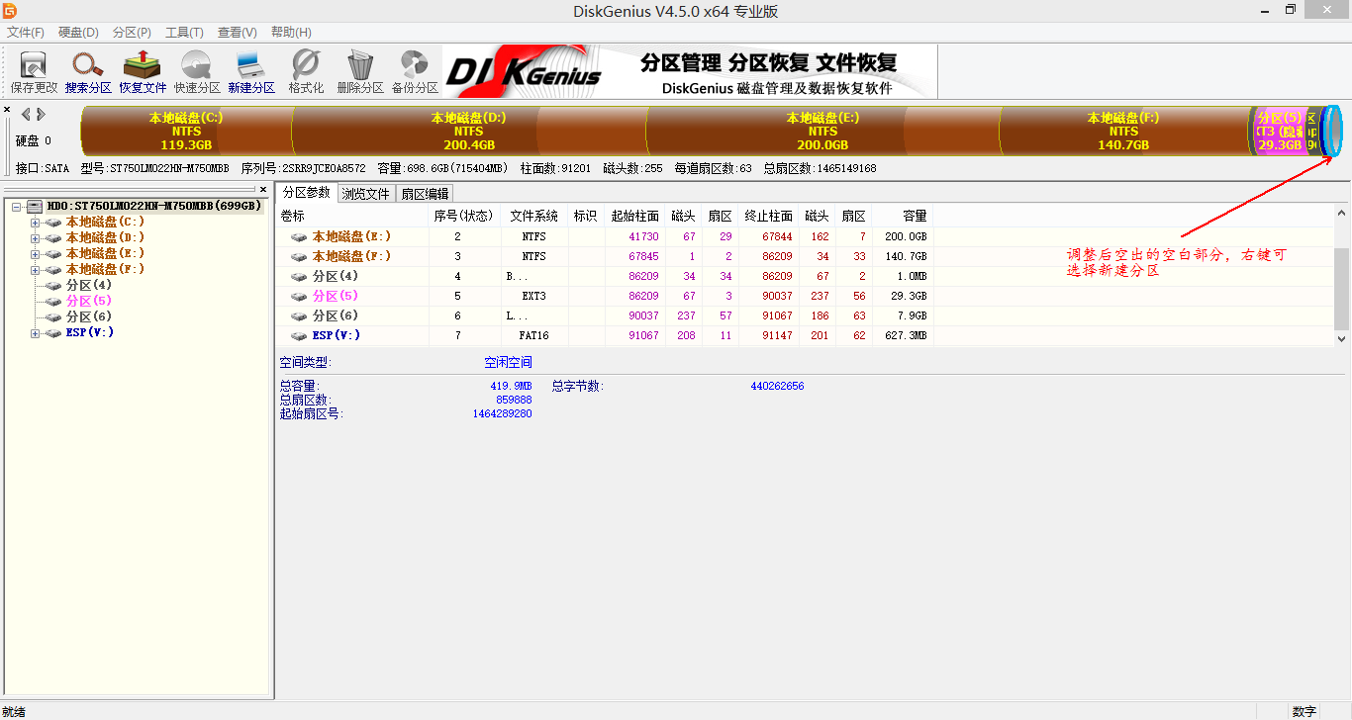Viewport: 1352px width, 720px height.
Task: Switch to the 浏览文件 tab
Action: [x=366, y=194]
